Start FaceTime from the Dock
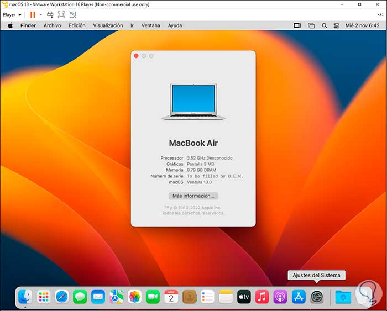This screenshot has width=387, height=311. [153, 297]
